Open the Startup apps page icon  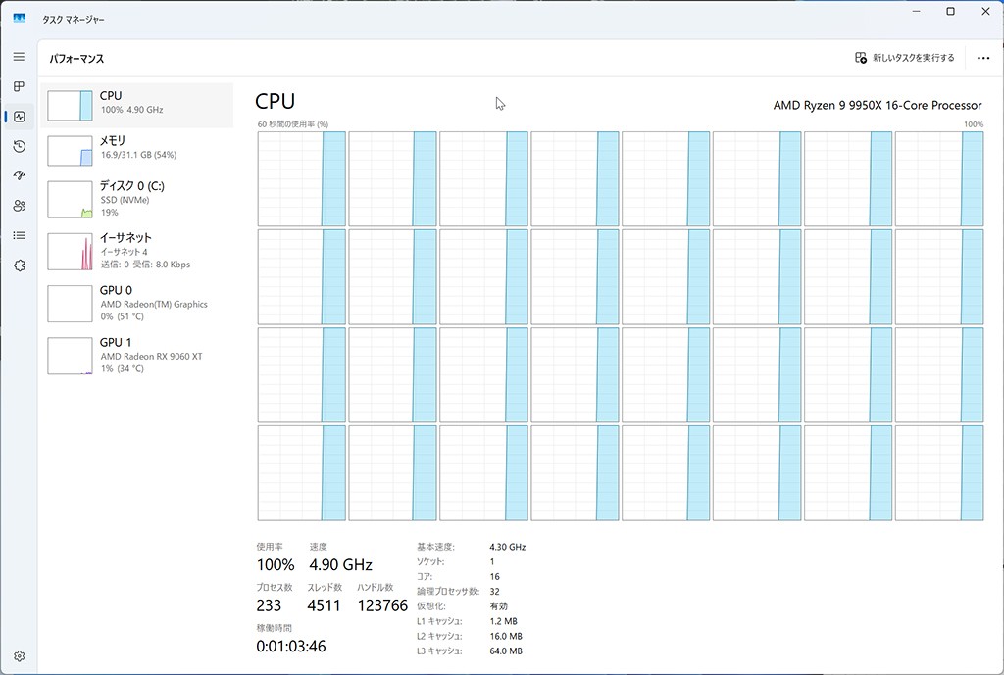19,176
